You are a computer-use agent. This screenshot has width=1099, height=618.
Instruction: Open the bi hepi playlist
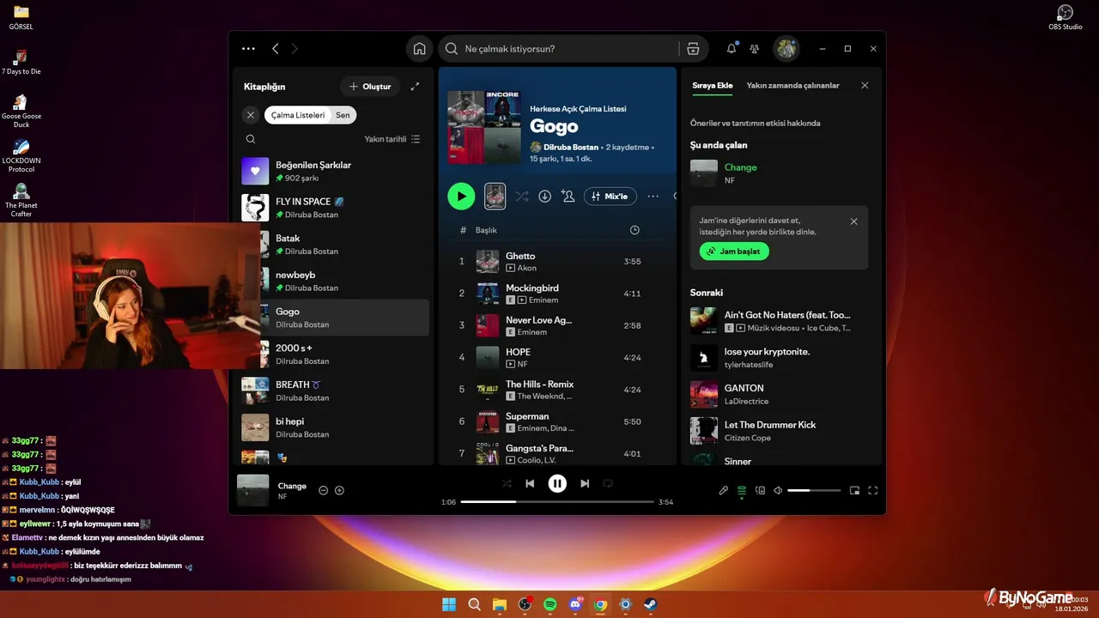pos(335,427)
